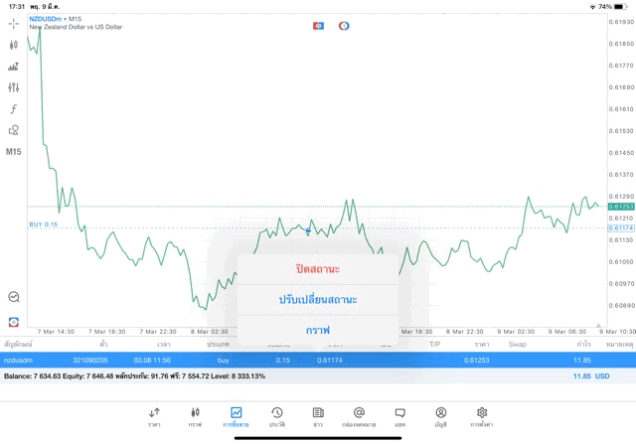Open chart type candlestick icon

tap(13, 45)
